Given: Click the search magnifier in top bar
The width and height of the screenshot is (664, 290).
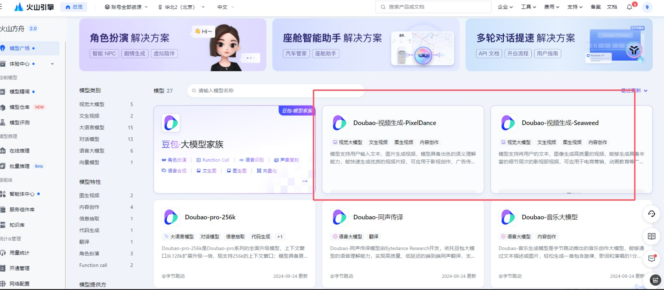Looking at the screenshot, I should [x=383, y=7].
